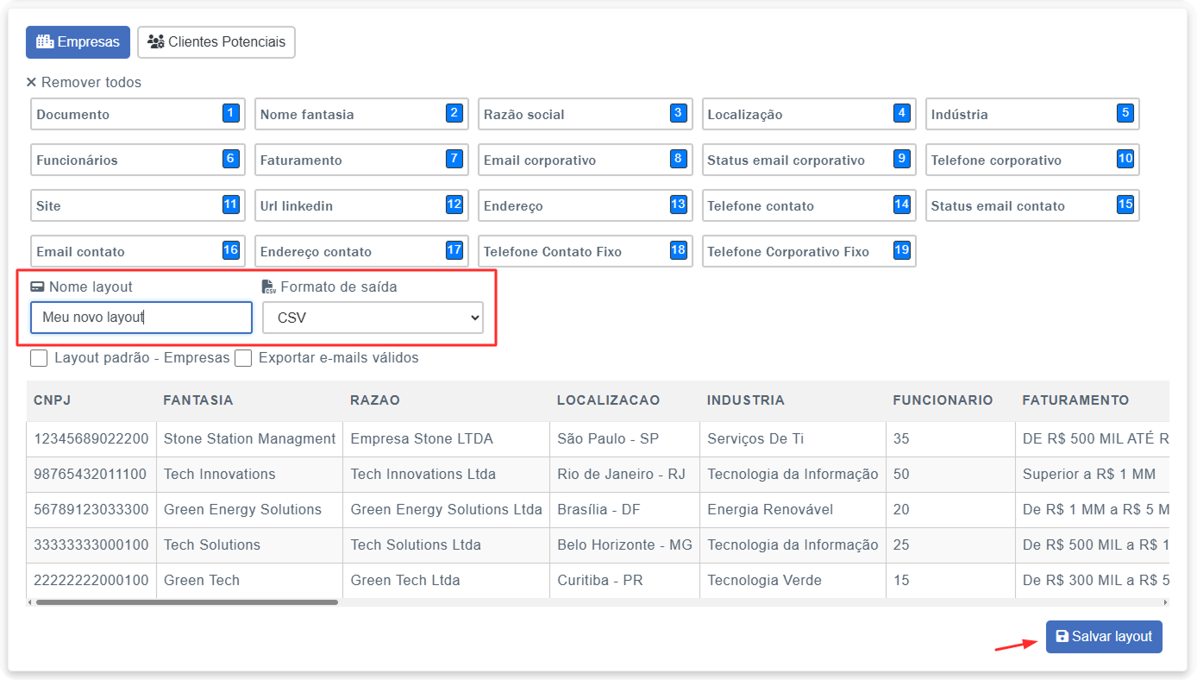Click the number 3 badge on Razão social
The height and width of the screenshot is (680, 1197).
click(678, 113)
